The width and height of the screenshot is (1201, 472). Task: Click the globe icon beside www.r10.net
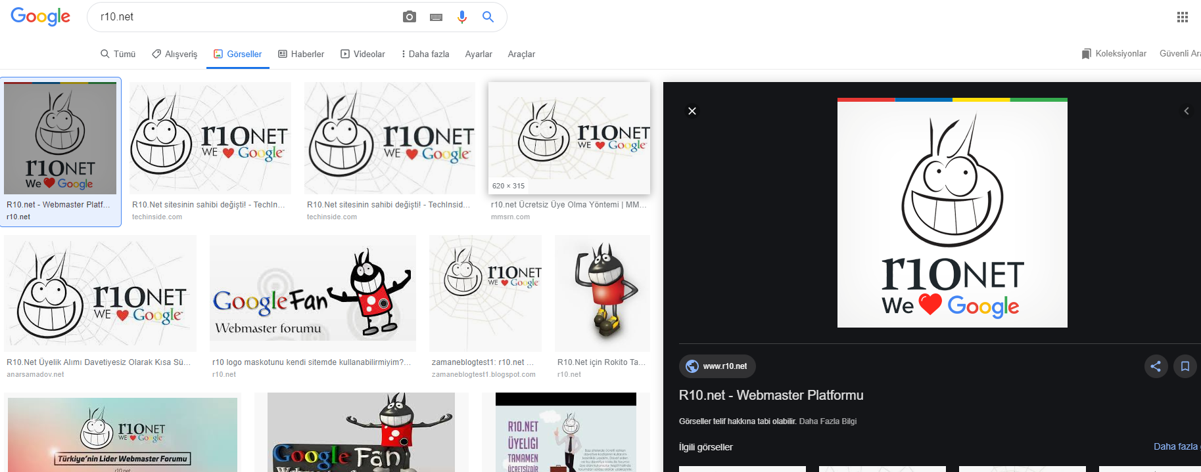(692, 366)
